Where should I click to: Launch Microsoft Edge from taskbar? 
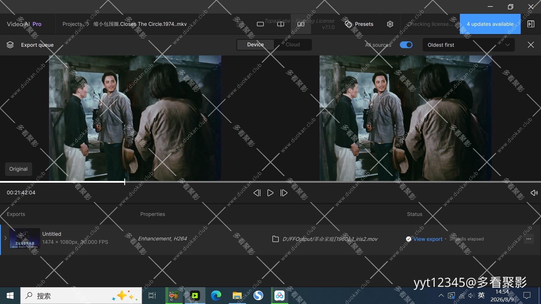(x=216, y=296)
